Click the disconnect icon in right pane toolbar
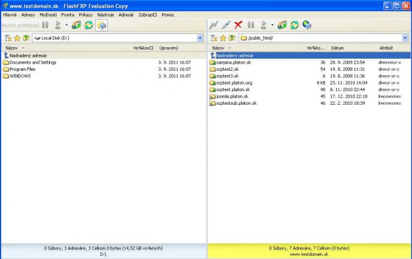 point(226,25)
